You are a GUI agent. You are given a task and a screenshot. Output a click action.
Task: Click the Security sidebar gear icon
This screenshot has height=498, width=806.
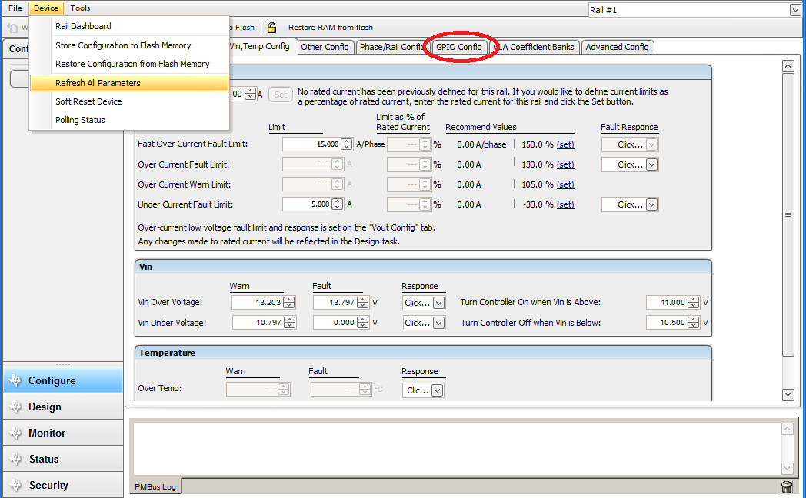point(15,485)
